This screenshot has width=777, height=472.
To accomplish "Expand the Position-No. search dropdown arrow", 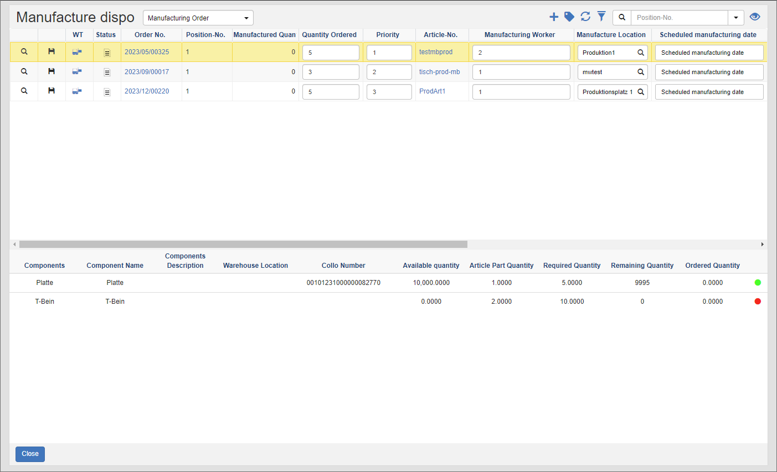I will [735, 18].
